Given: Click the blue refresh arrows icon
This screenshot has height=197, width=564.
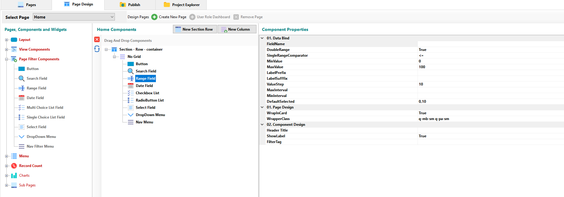Looking at the screenshot, I should 97,49.
